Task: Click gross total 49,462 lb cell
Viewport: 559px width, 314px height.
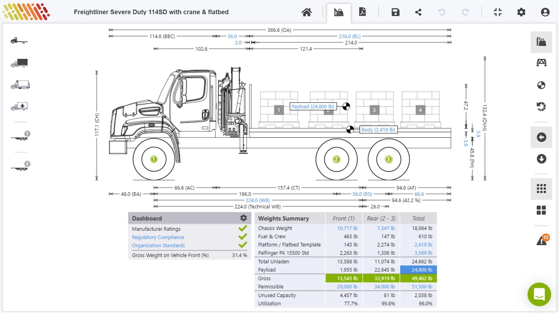Action: [418, 278]
